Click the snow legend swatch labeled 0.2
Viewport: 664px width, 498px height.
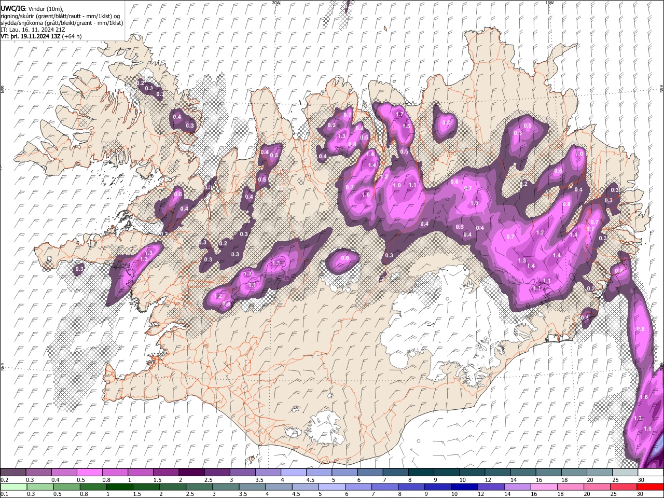[13, 472]
